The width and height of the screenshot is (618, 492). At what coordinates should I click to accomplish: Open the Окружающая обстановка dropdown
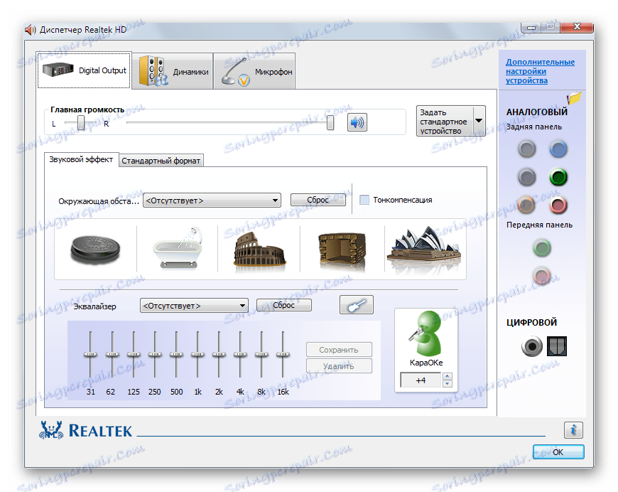(x=212, y=200)
